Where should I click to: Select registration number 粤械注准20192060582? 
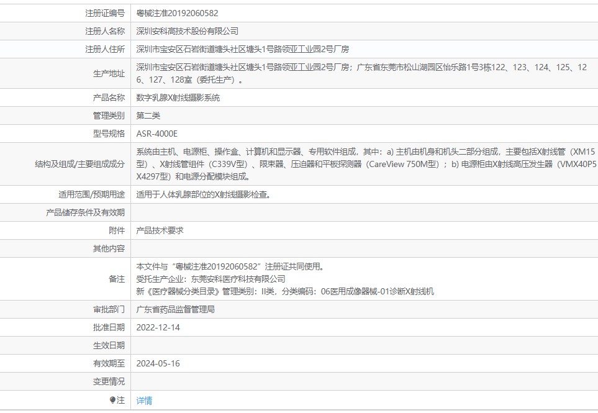(x=178, y=13)
